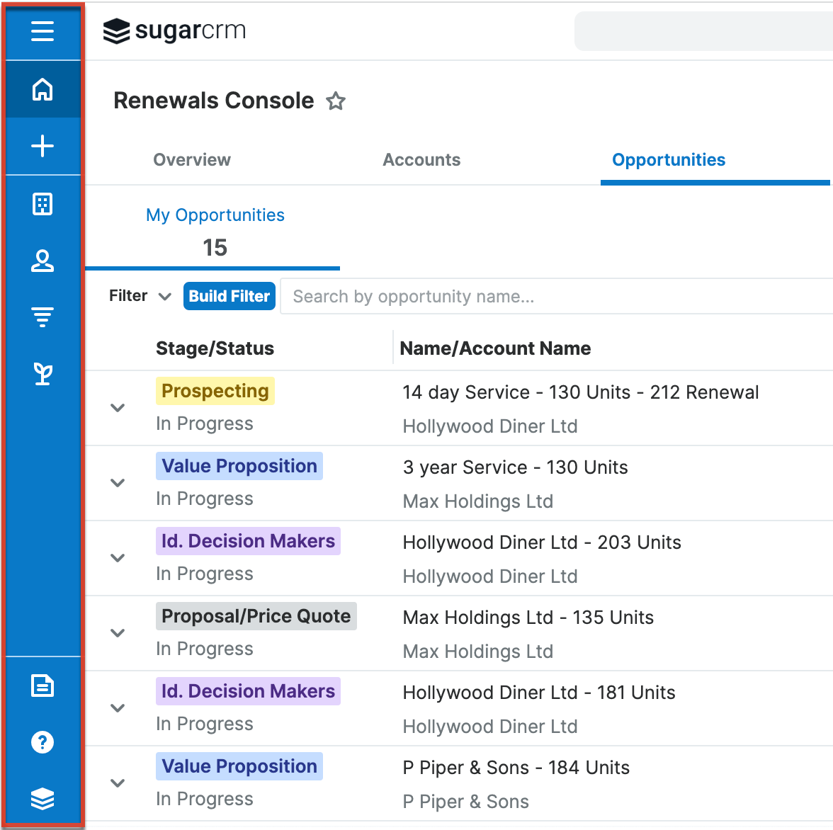The image size is (833, 830).
Task: Switch to the Overview tab
Action: pyautogui.click(x=192, y=160)
